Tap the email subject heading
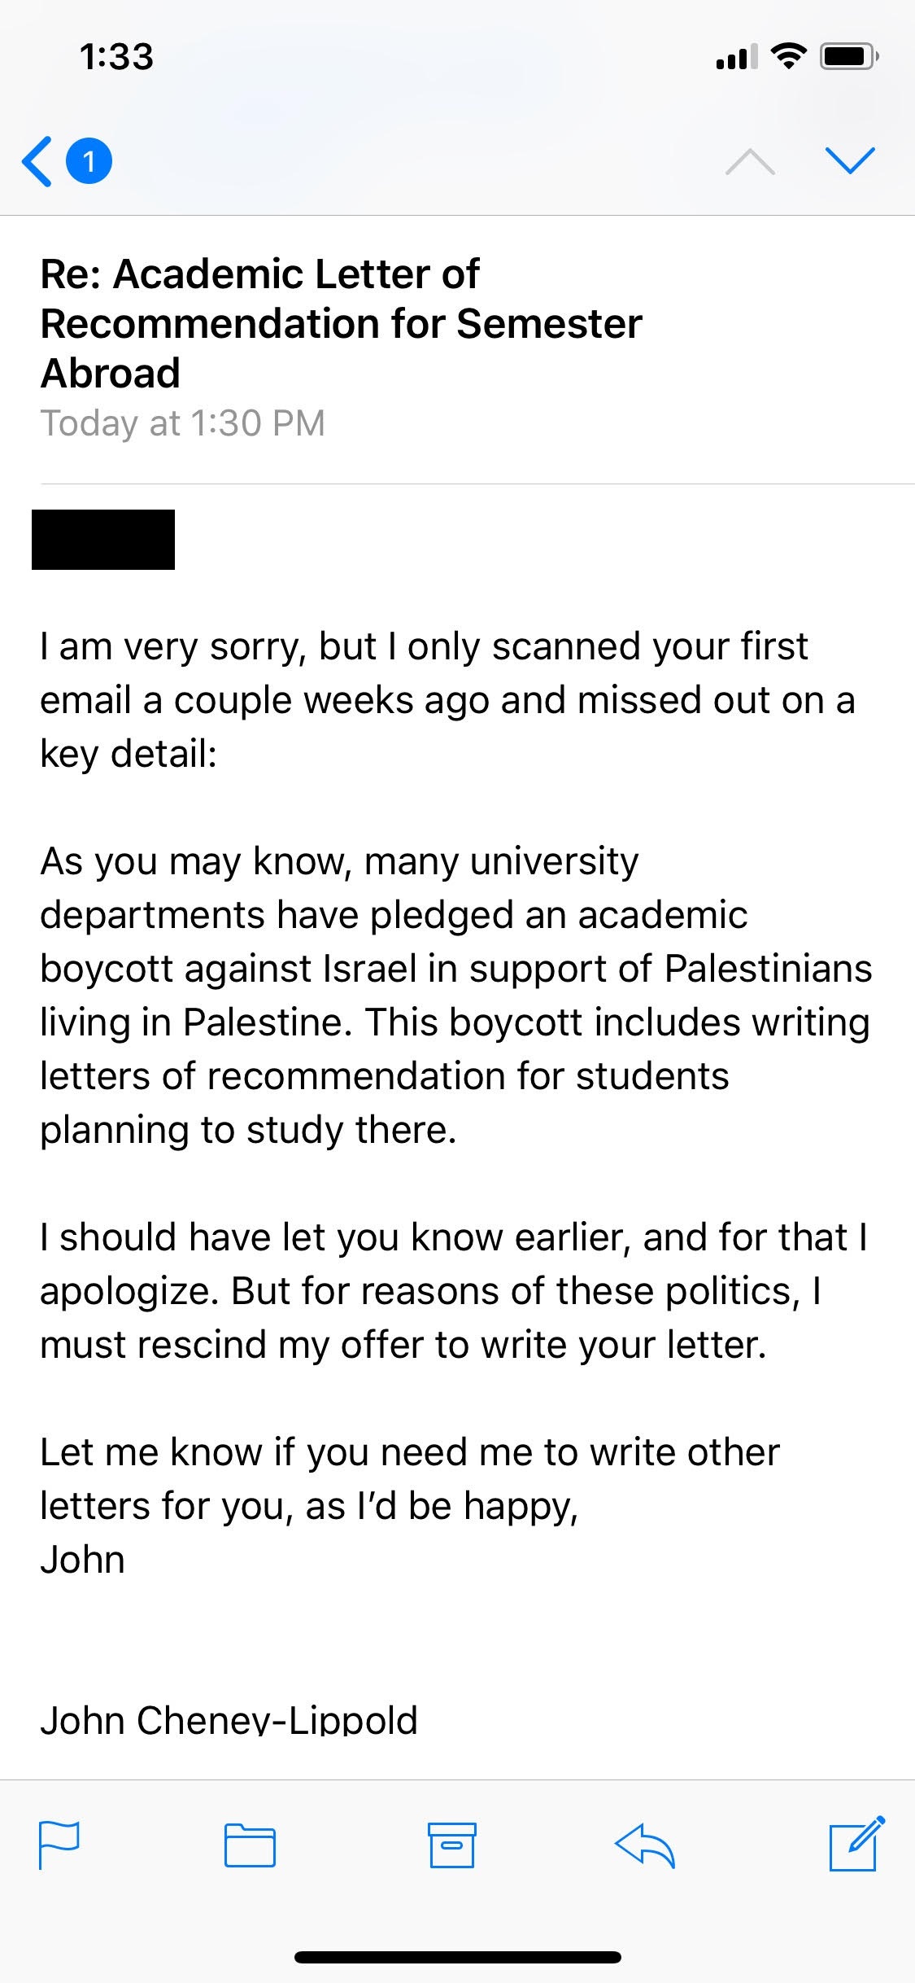The width and height of the screenshot is (915, 1983). [341, 323]
